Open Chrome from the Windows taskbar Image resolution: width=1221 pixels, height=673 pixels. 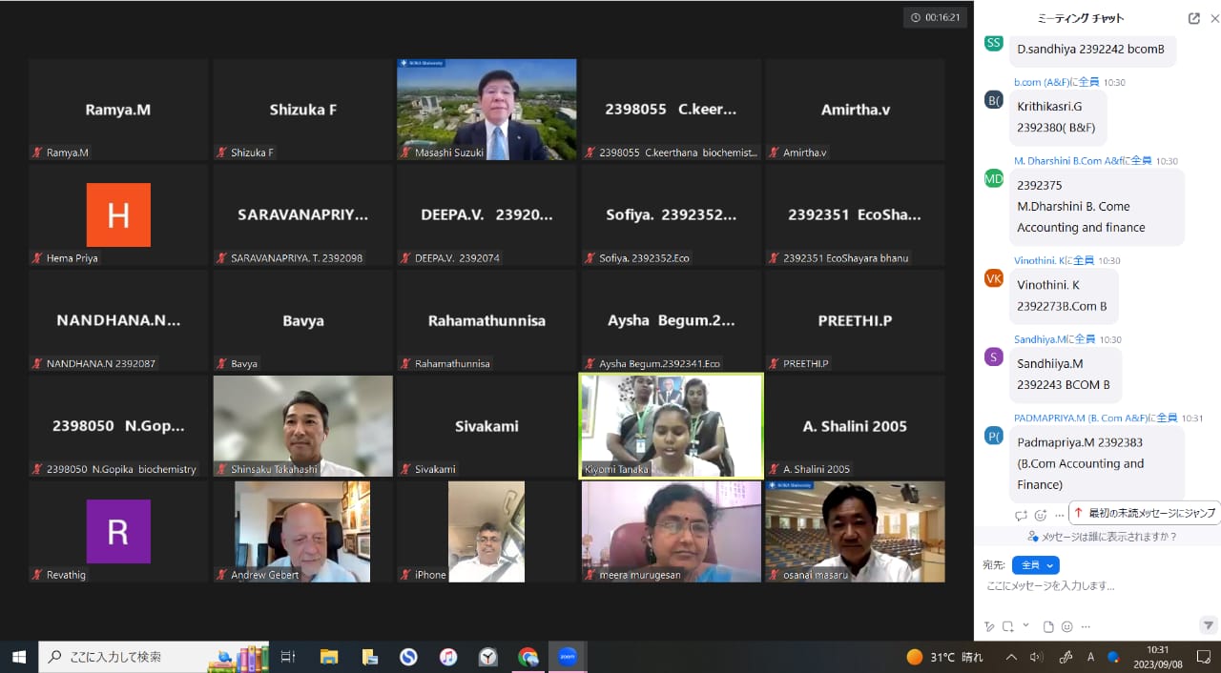528,657
